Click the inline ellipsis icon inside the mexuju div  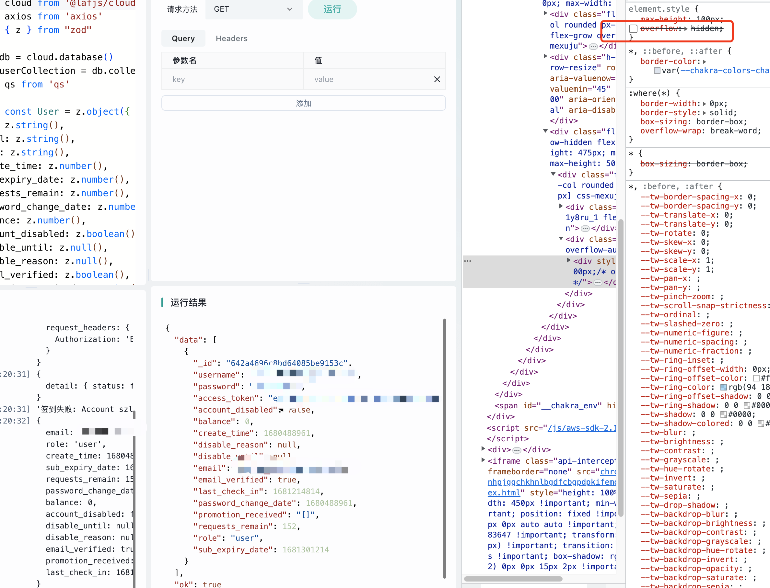tap(593, 46)
